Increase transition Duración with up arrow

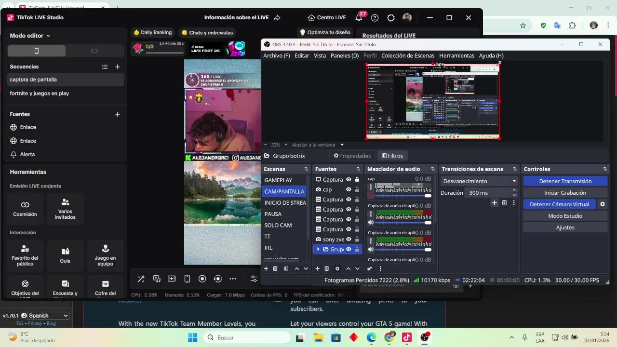[x=514, y=190]
